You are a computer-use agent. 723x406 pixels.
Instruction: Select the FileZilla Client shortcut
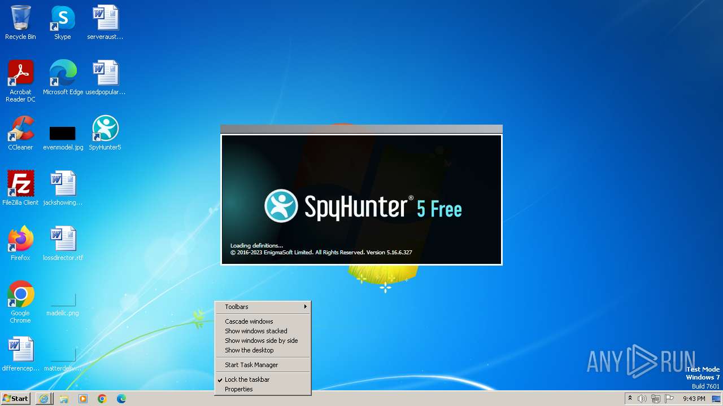tap(20, 188)
